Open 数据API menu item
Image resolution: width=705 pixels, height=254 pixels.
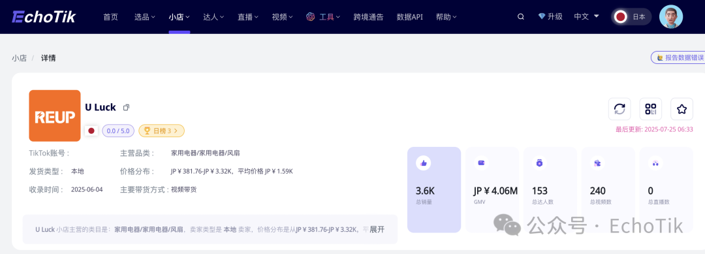[409, 16]
